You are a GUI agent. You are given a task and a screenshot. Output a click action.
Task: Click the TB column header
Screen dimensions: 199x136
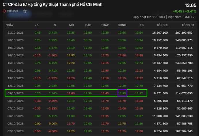click(142, 25)
